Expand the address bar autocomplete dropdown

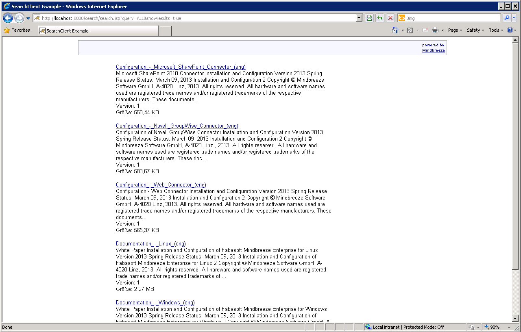pos(359,18)
